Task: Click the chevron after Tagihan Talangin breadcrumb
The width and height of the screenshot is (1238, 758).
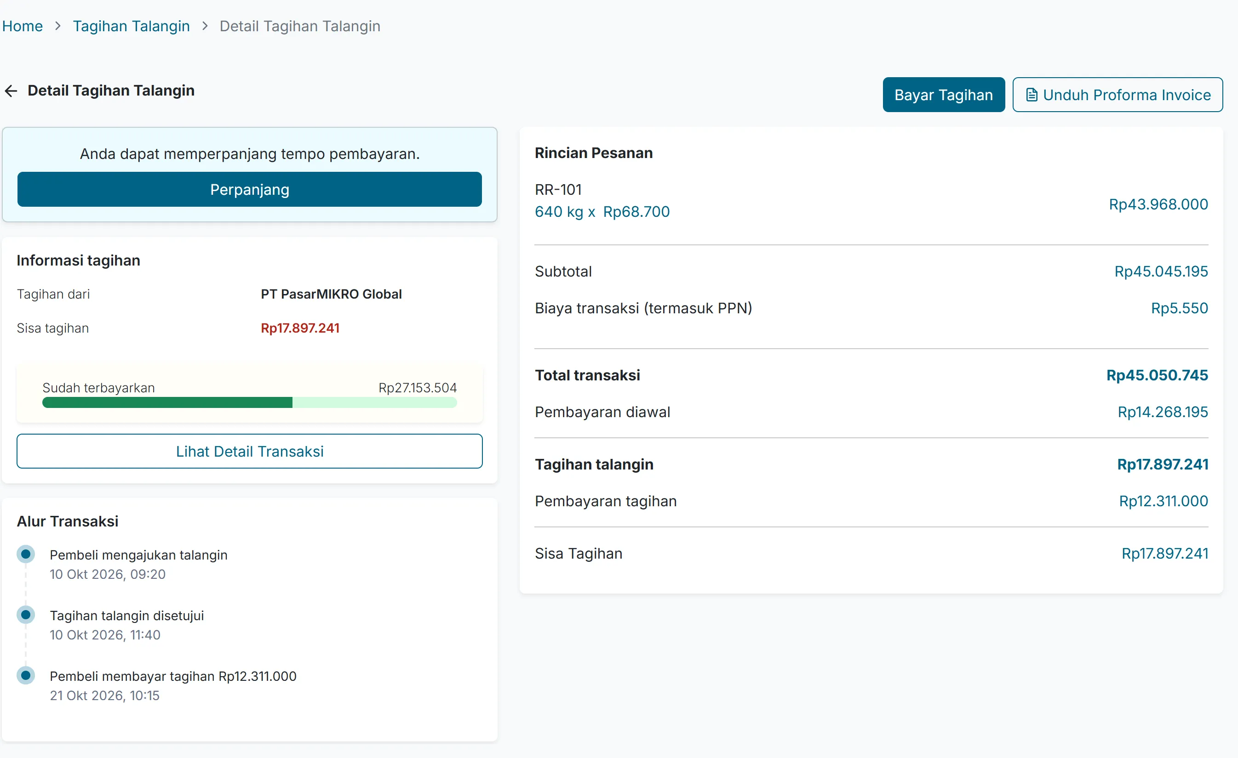Action: tap(205, 26)
